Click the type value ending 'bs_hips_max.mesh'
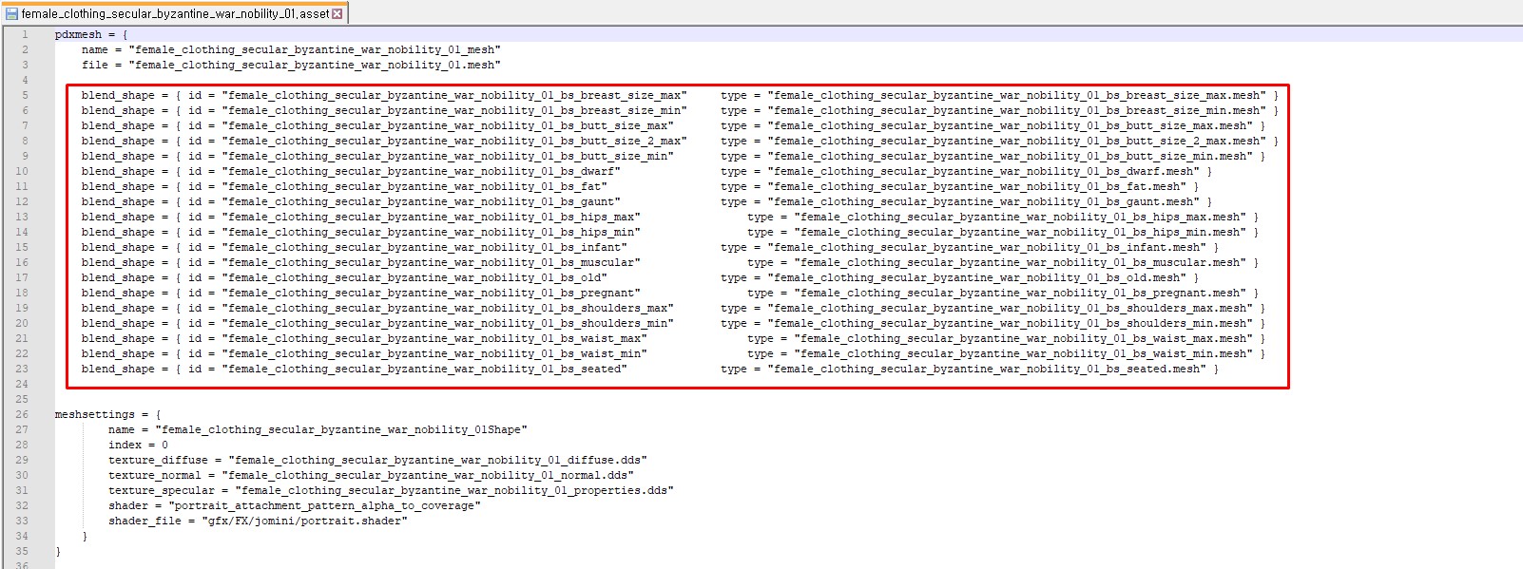This screenshot has width=1523, height=569. pos(1020,217)
